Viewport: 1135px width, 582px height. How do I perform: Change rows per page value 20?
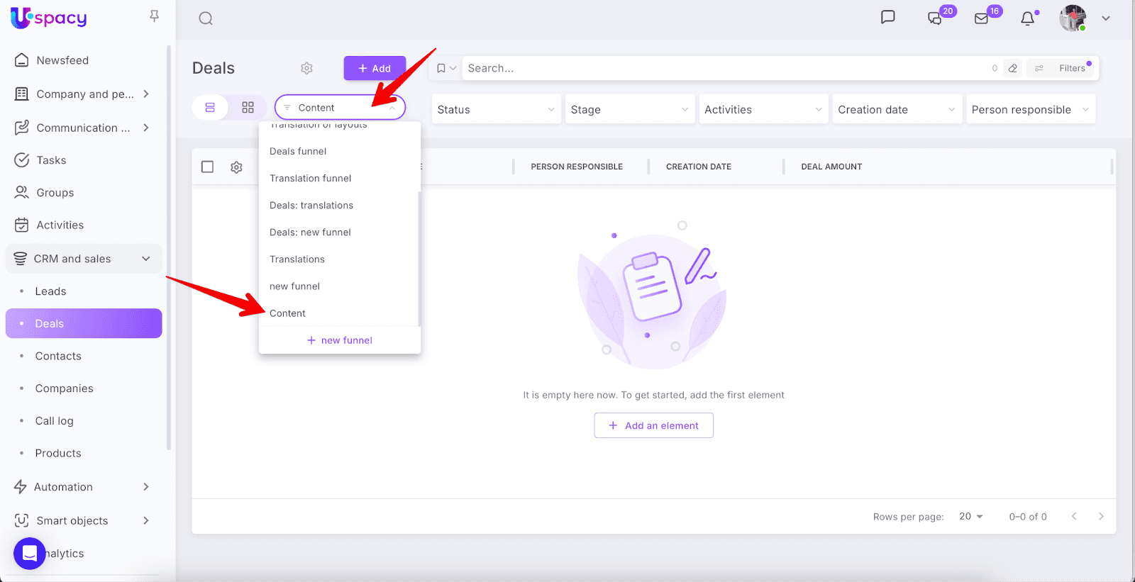coord(971,516)
